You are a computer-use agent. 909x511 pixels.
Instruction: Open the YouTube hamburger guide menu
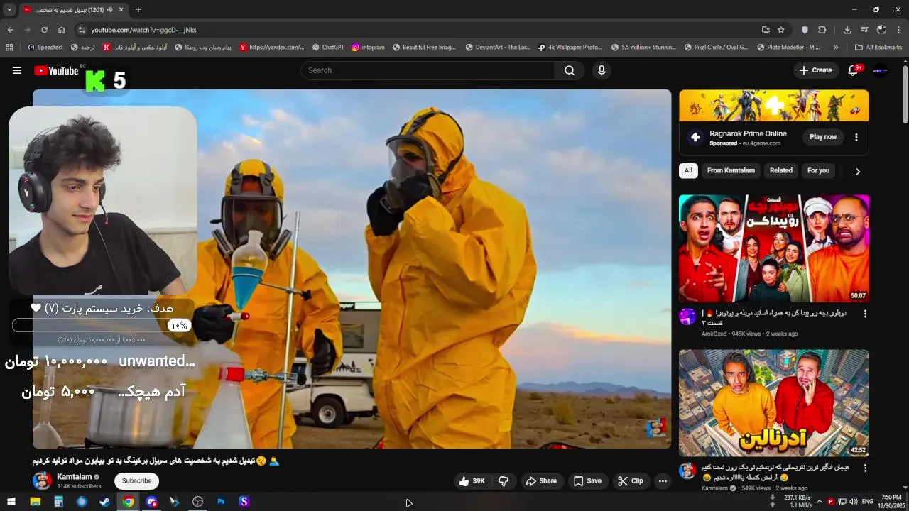pos(17,70)
